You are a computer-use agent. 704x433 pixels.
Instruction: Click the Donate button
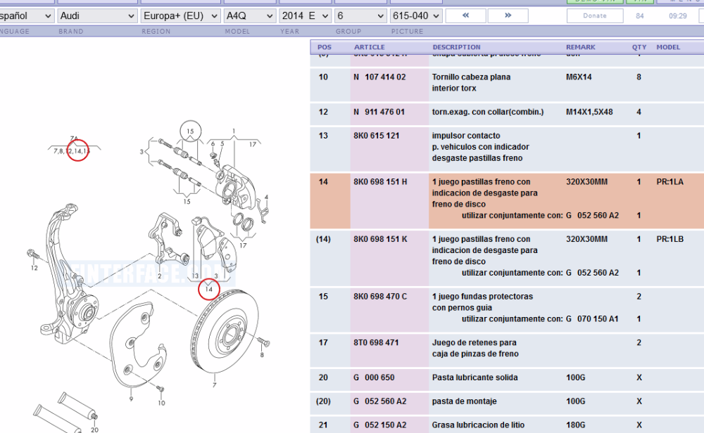point(595,15)
